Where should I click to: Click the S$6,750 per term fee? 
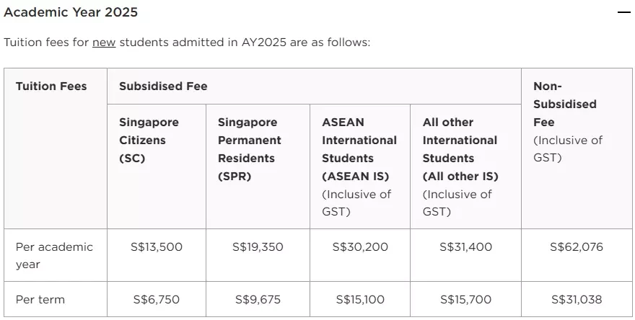tap(157, 300)
